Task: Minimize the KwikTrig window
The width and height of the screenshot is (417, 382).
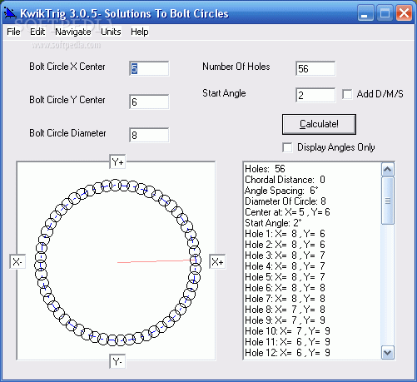Action: (365, 13)
